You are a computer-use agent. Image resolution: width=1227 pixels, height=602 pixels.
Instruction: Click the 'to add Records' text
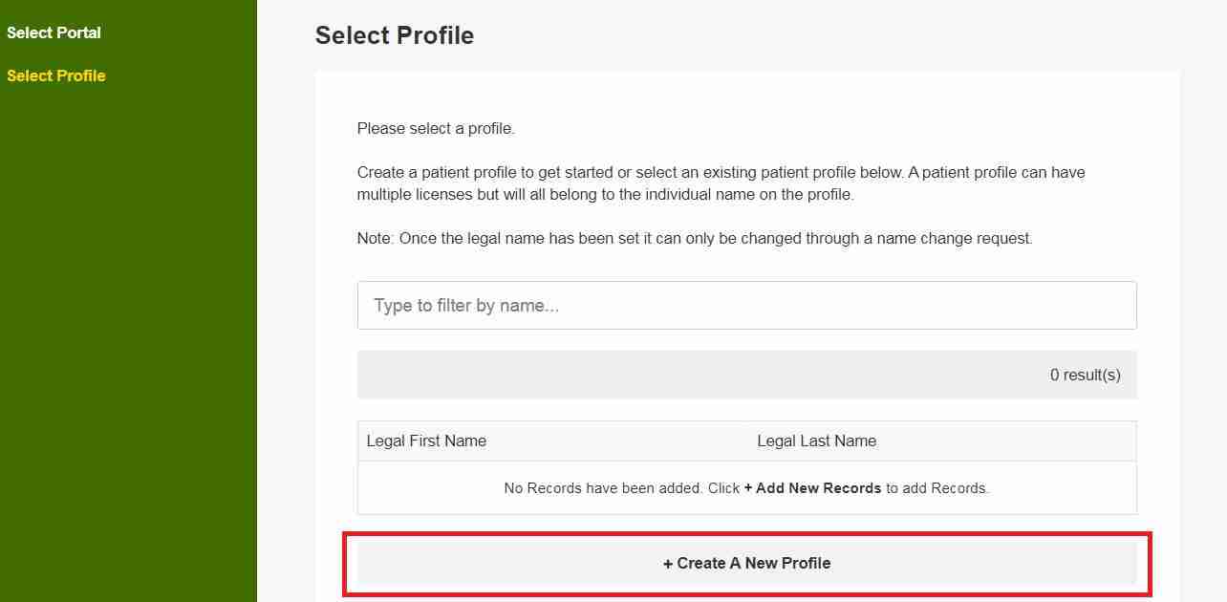(x=936, y=488)
